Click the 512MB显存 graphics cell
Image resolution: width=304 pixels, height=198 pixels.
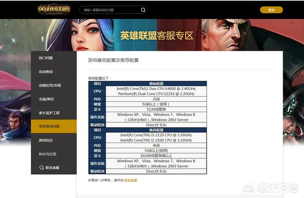156,109
